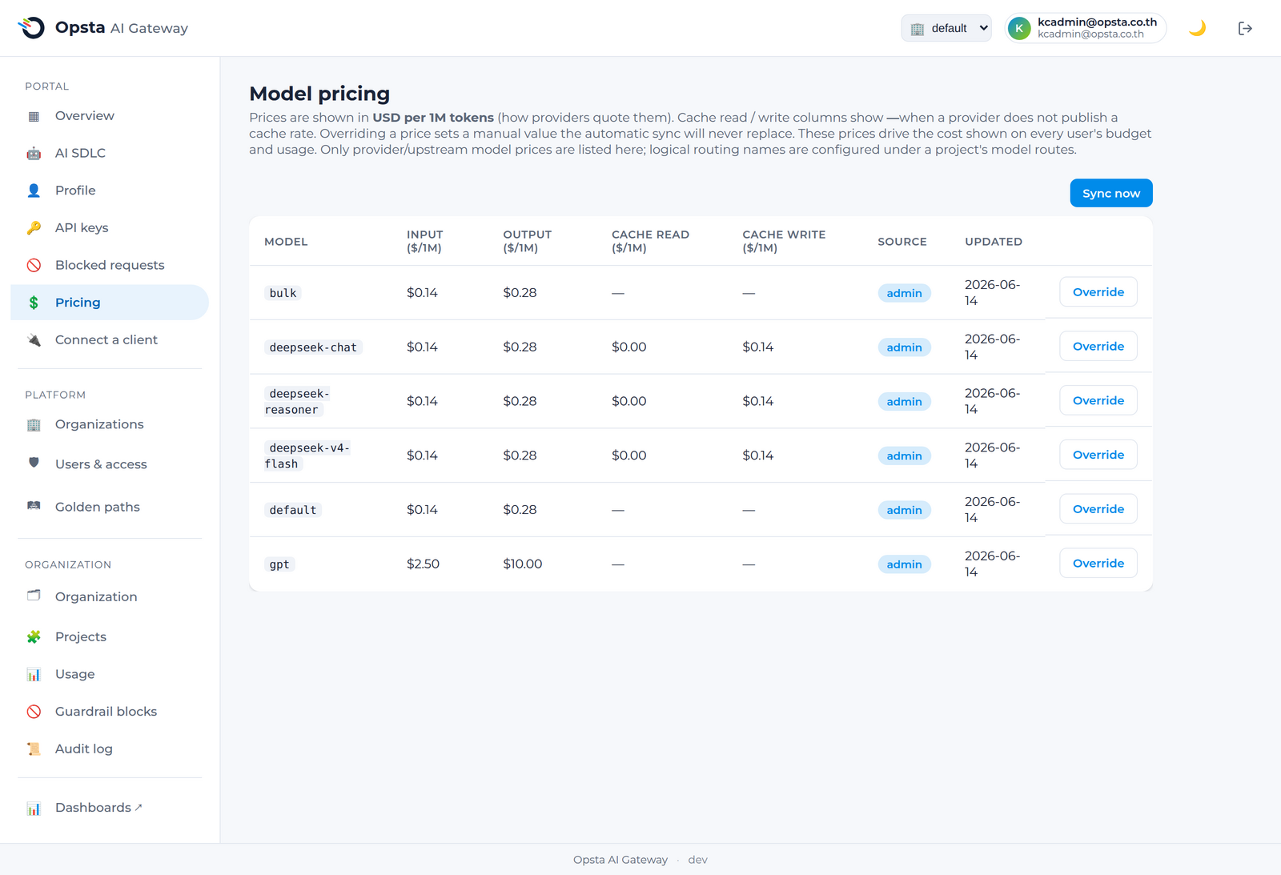Image resolution: width=1281 pixels, height=875 pixels.
Task: Click the logout icon in the header
Action: point(1245,28)
